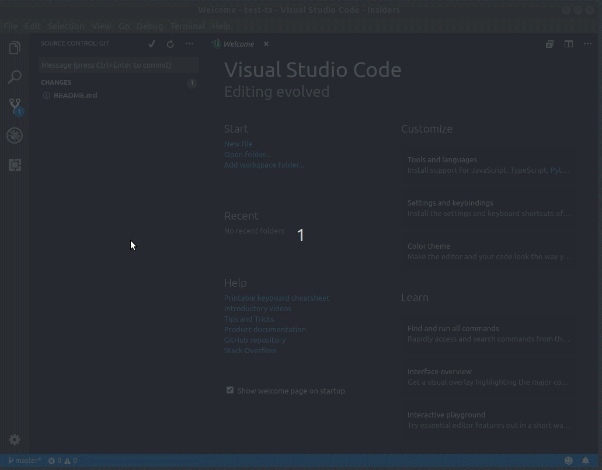
Task: Click Interface overview card
Action: click(x=489, y=377)
